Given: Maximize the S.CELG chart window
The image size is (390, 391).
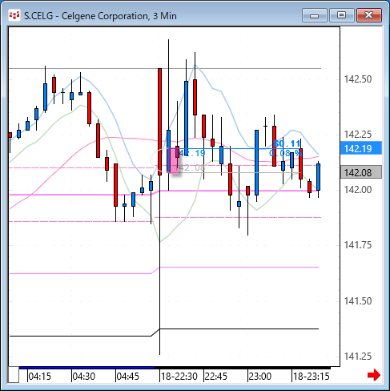Looking at the screenshot, I should (x=342, y=15).
